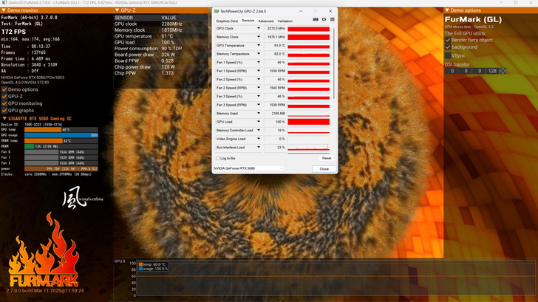Screen dimensions: 538x302
Task: Toggle the GPU monitoring checkbox
Action: [4, 103]
